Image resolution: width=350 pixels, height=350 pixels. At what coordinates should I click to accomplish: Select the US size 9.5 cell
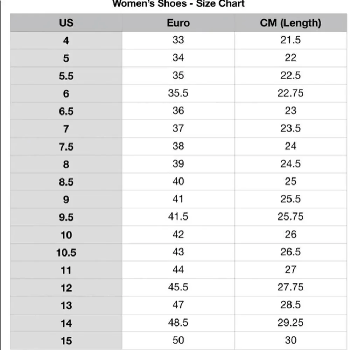(x=66, y=217)
